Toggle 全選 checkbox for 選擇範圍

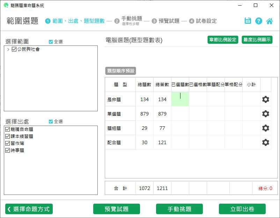pyautogui.click(x=51, y=42)
